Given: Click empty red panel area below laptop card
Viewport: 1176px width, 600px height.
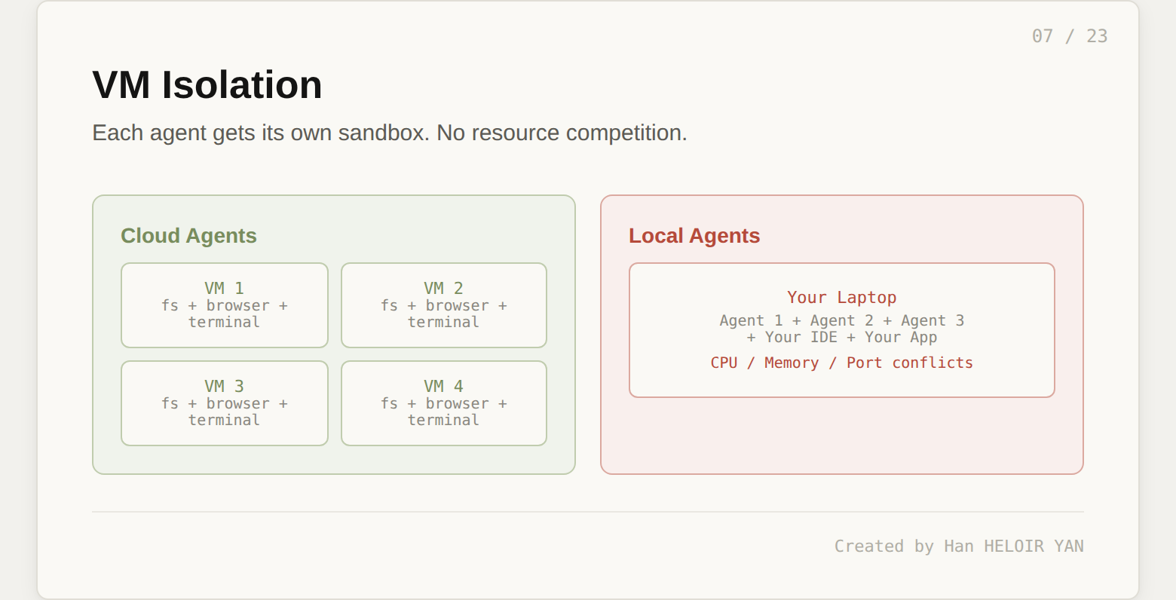Looking at the screenshot, I should [x=841, y=436].
